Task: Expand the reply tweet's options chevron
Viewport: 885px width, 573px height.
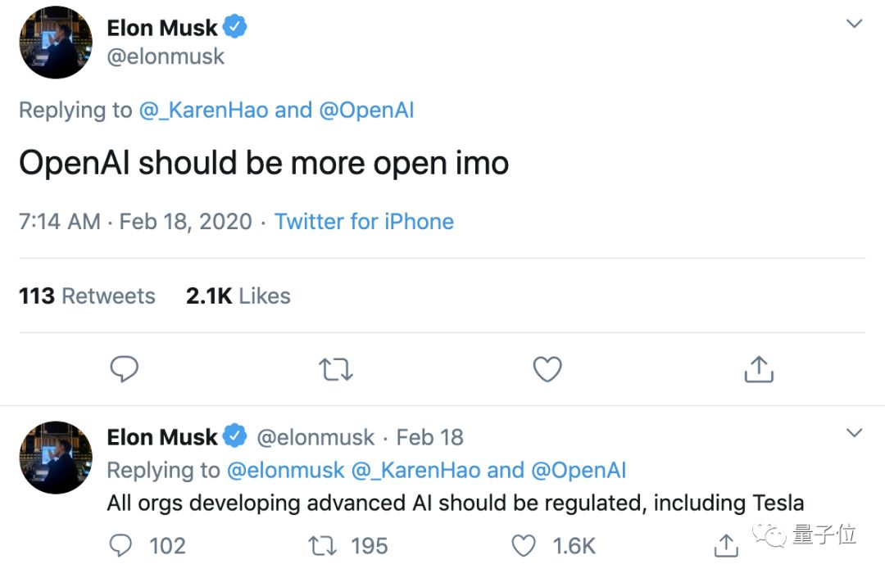Action: 854,432
